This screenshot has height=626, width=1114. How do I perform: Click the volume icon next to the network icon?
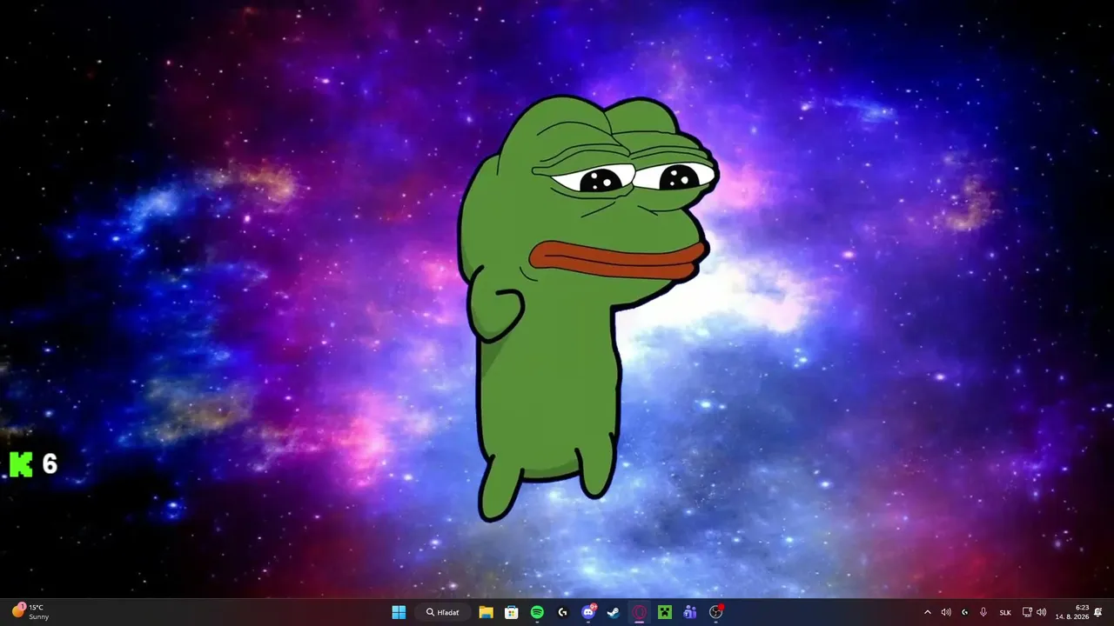1042,612
